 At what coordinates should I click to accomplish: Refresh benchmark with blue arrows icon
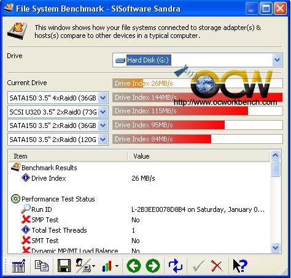[175, 266]
